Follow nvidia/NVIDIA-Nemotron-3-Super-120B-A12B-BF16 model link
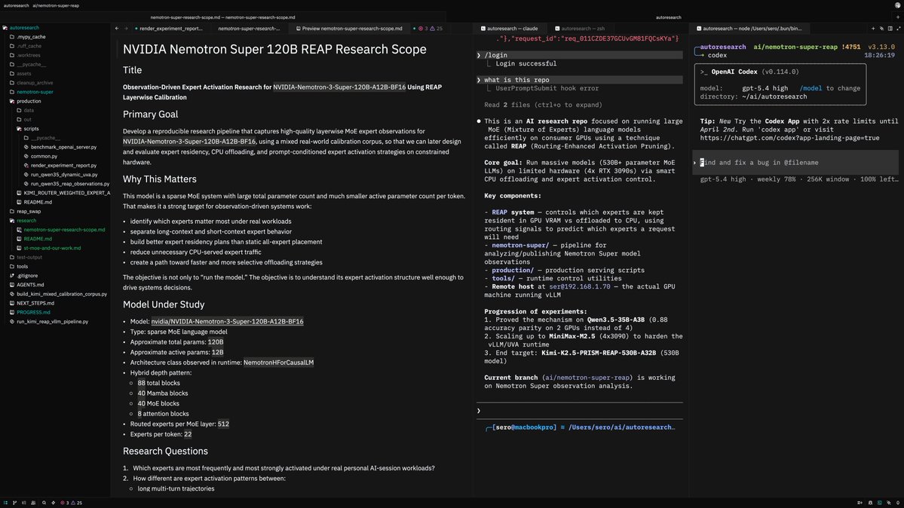The width and height of the screenshot is (904, 508). point(227,322)
